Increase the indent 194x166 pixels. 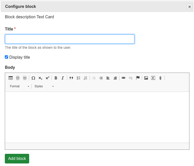[101, 78]
